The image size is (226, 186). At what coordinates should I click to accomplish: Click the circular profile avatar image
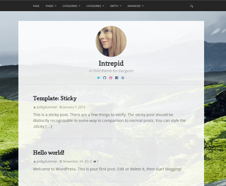(111, 41)
